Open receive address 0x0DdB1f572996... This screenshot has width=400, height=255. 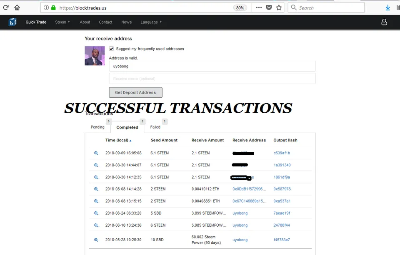coord(249,189)
